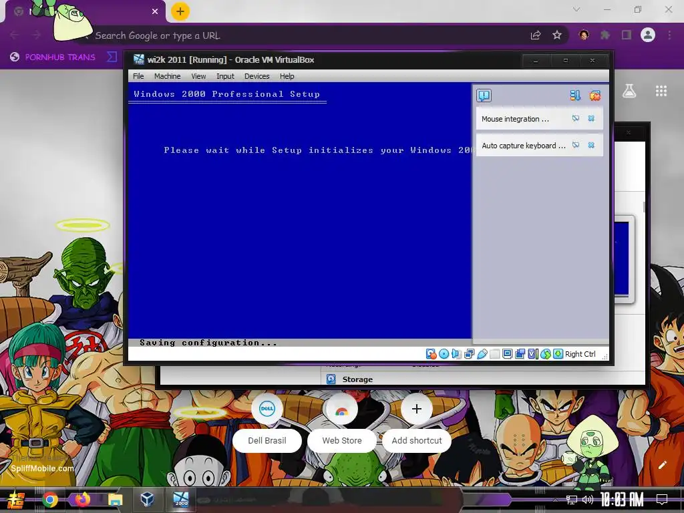Click the network adapters status icon
Screen dimensions: 684x513
pyautogui.click(x=469, y=354)
